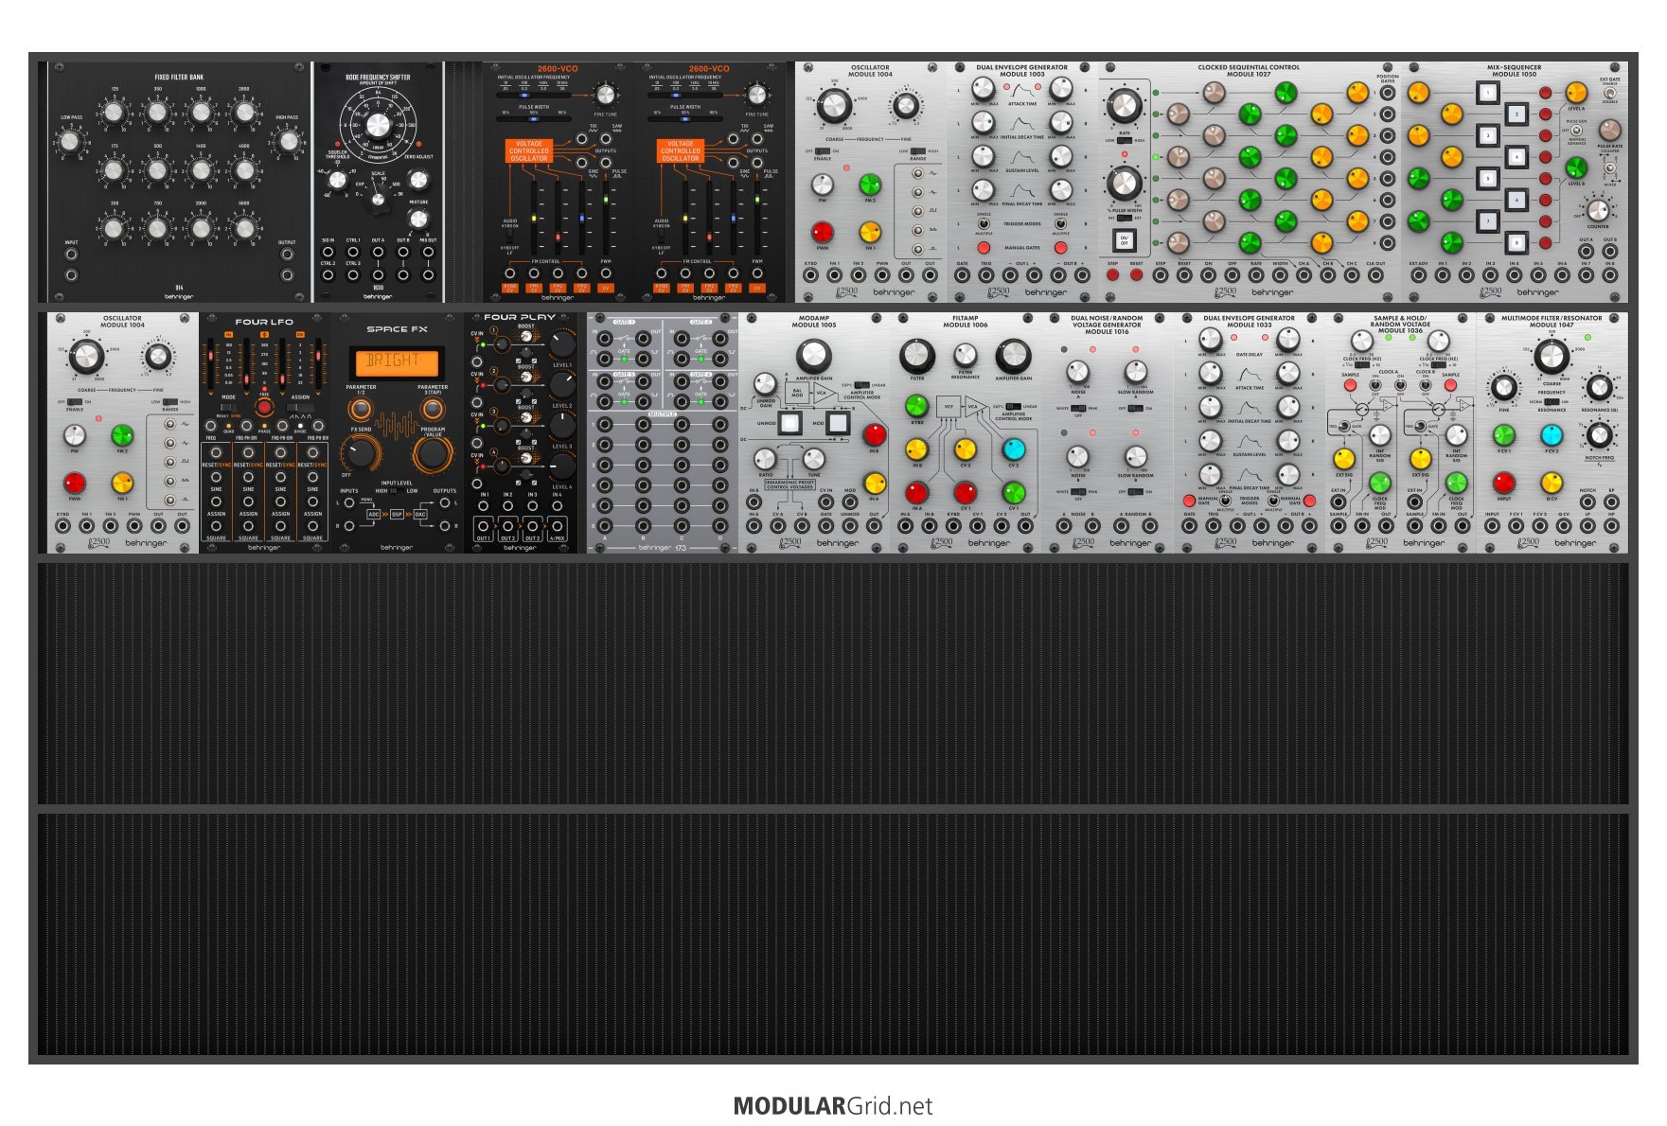Viewport: 1667px width, 1126px height.
Task: Click the Level 1 knob on Four Play
Action: [562, 343]
